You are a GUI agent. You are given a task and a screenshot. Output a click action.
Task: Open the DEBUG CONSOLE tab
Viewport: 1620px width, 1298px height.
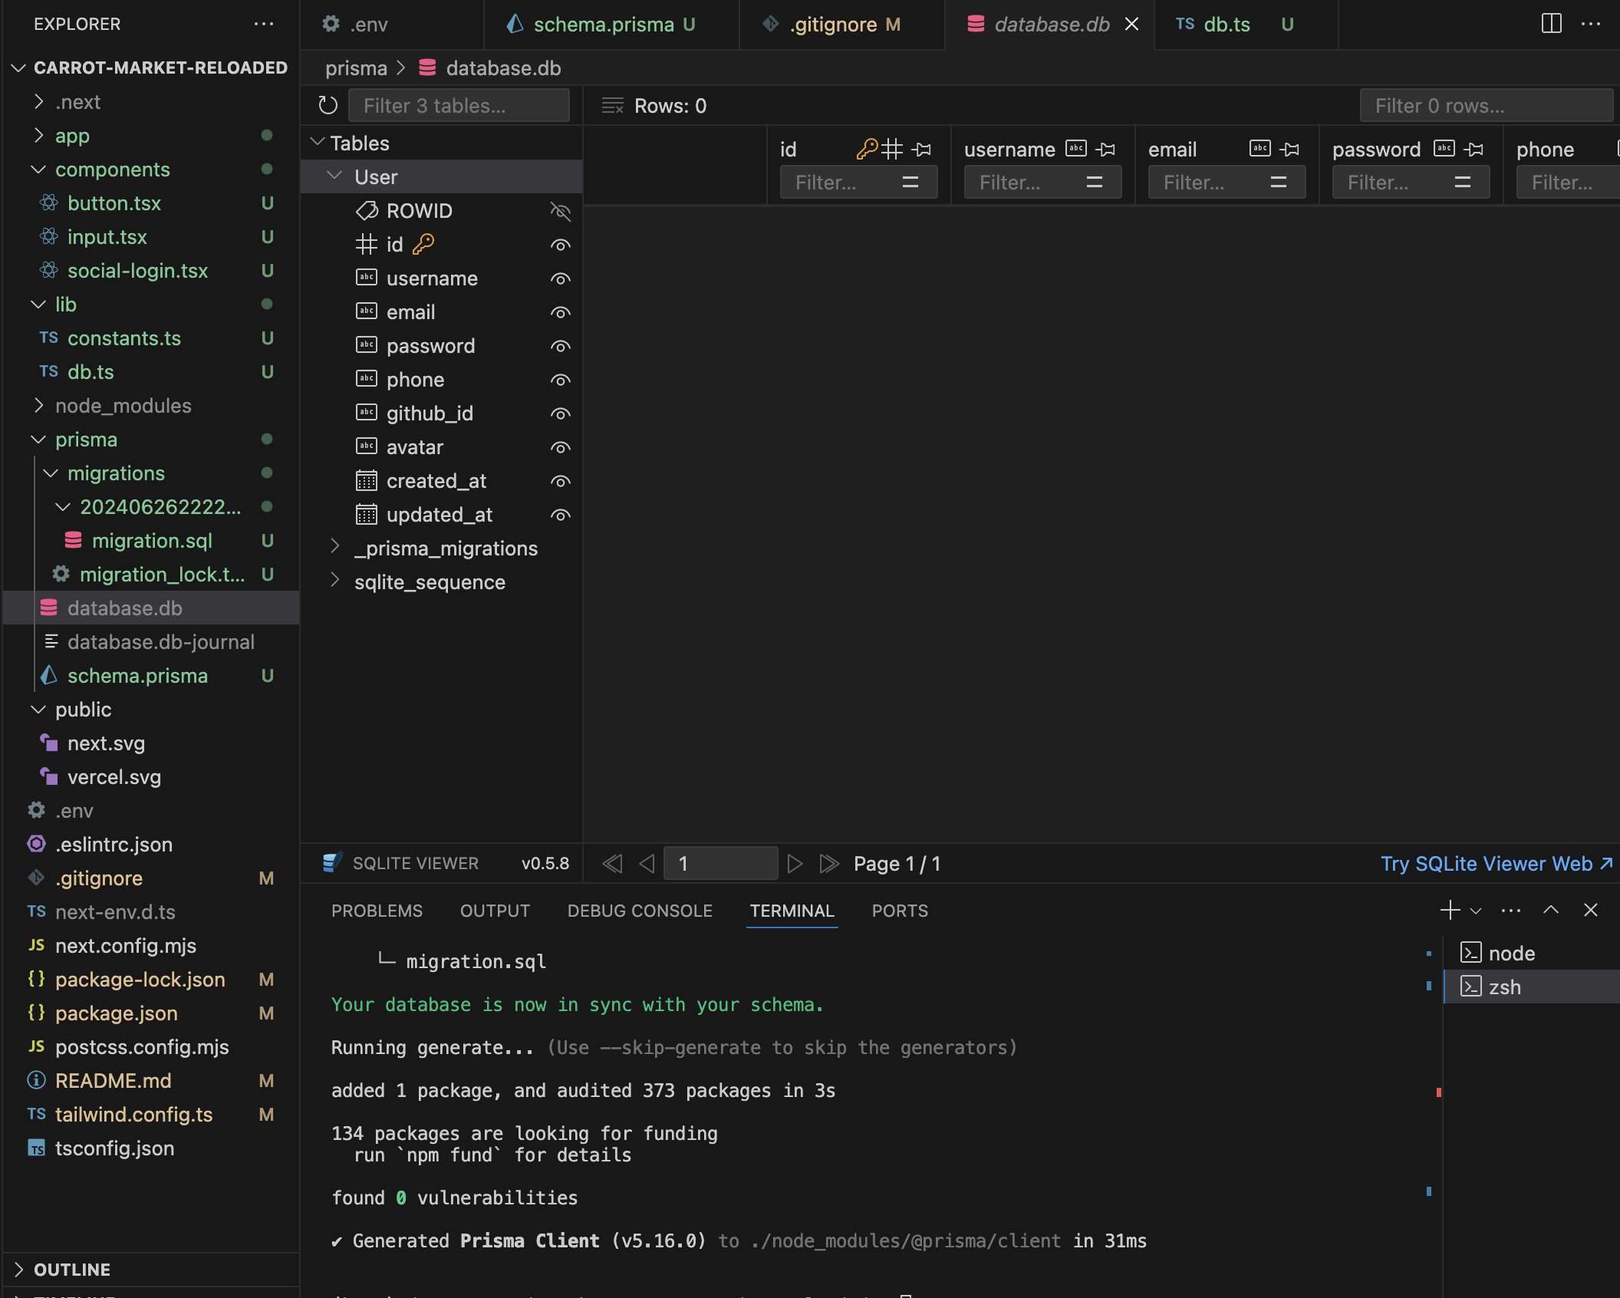640,911
